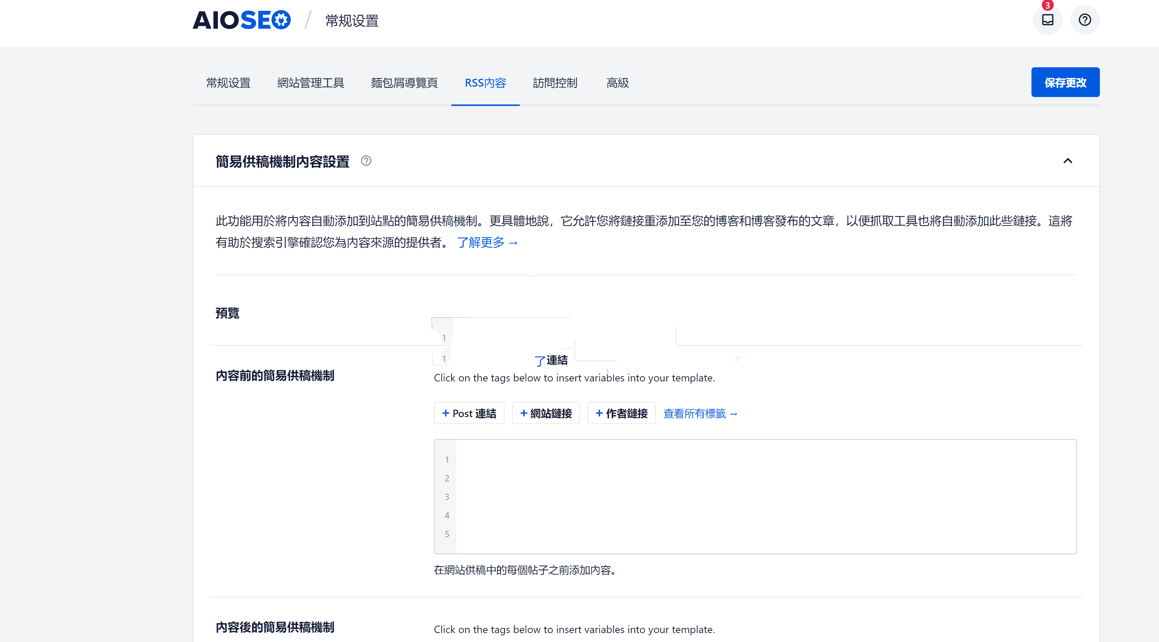Select the RSS內容 tab
This screenshot has height=642, width=1159.
485,83
